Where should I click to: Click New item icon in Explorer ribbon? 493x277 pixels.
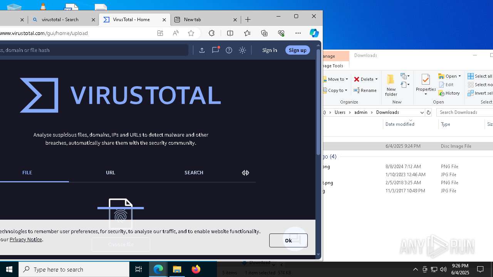[405, 76]
